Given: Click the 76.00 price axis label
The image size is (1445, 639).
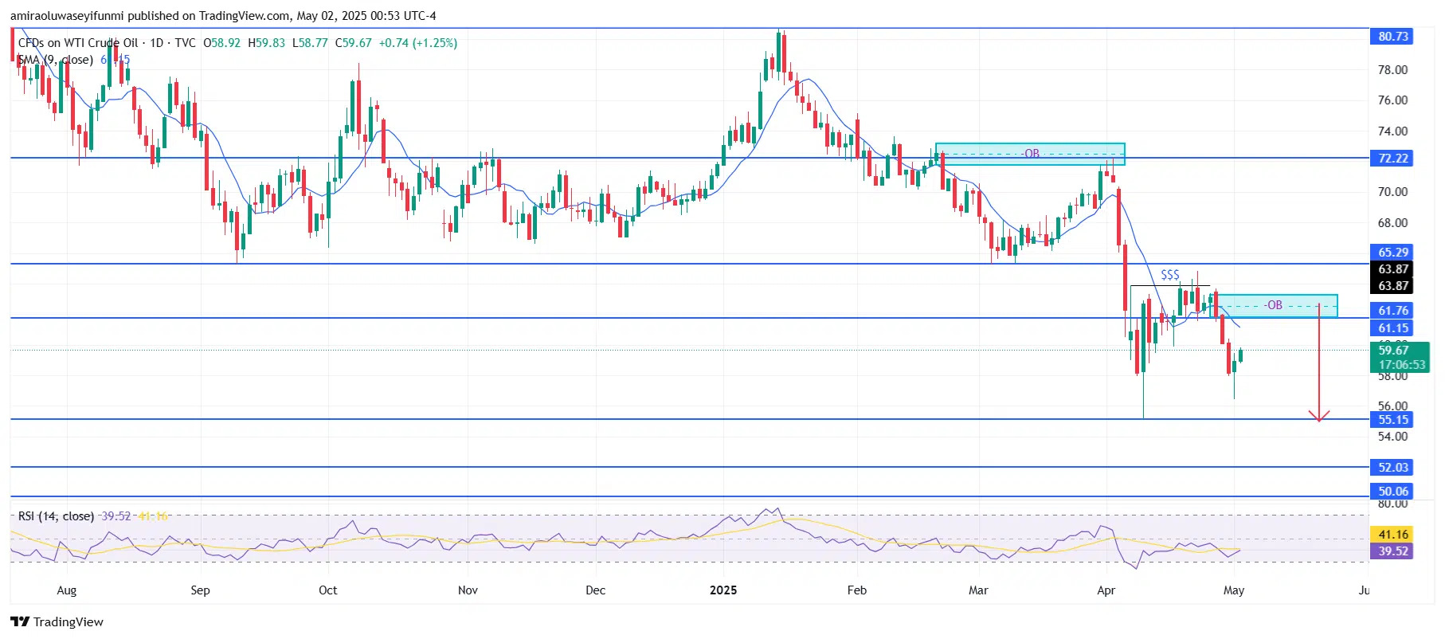Looking at the screenshot, I should [x=1392, y=100].
